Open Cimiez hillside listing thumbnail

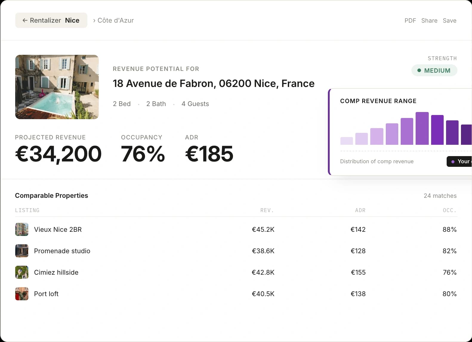tap(22, 272)
